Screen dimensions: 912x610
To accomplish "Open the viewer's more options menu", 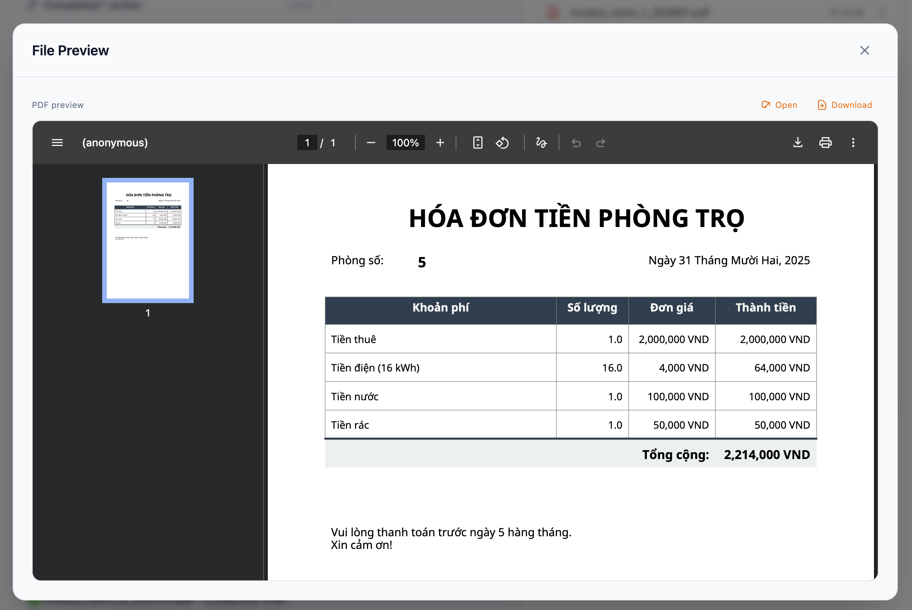I will pyautogui.click(x=853, y=143).
